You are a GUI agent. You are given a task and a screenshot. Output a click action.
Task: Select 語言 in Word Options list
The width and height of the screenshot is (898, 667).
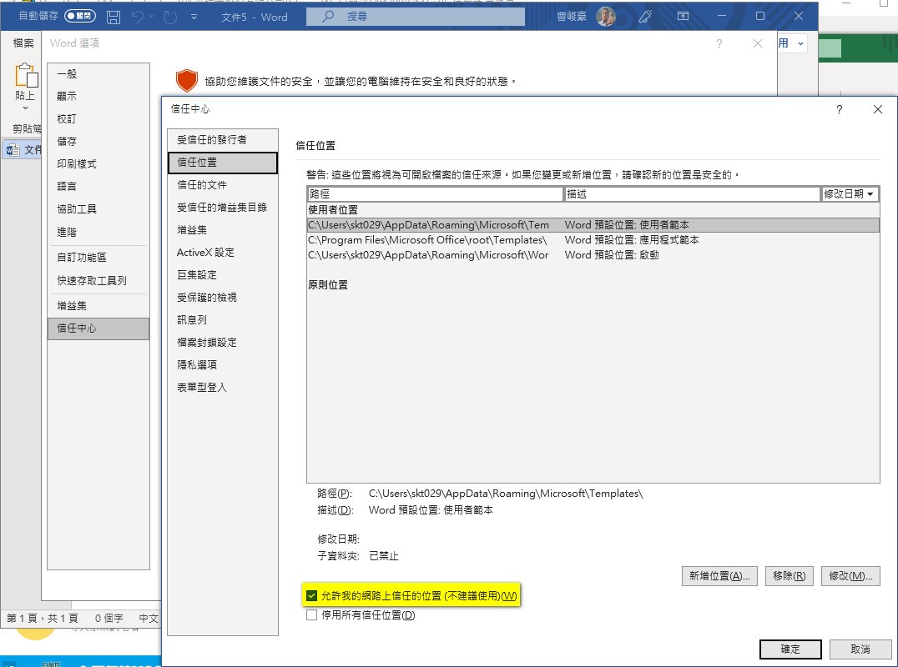(x=98, y=187)
